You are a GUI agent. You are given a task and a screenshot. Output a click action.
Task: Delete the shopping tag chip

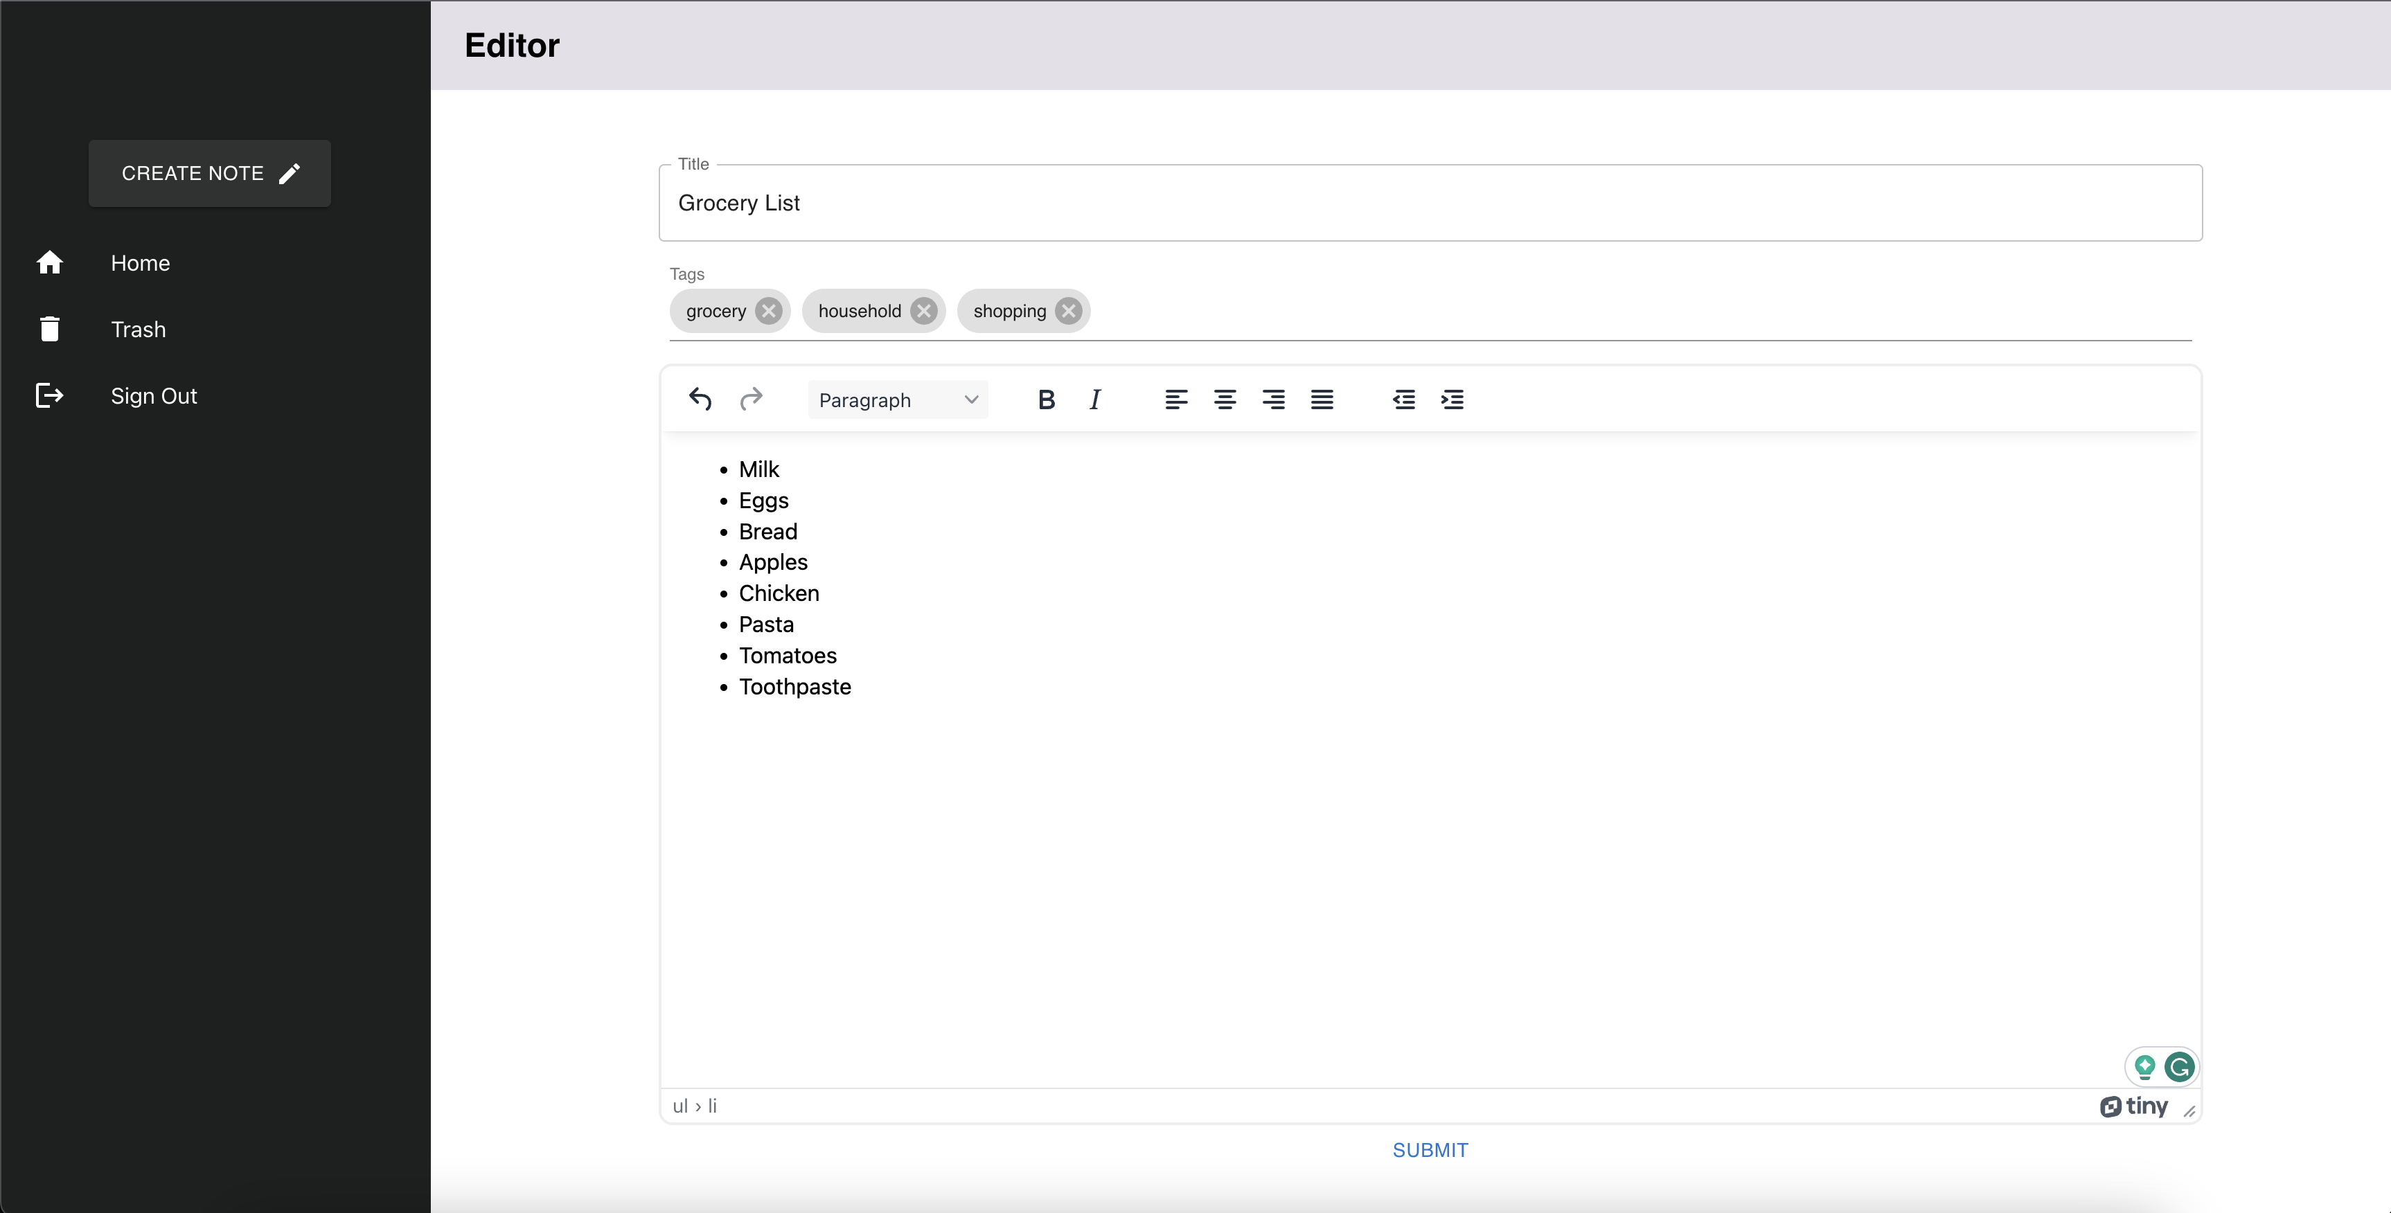[1068, 311]
